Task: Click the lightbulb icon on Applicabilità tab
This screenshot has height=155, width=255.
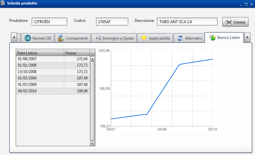Action: pyautogui.click(x=144, y=38)
